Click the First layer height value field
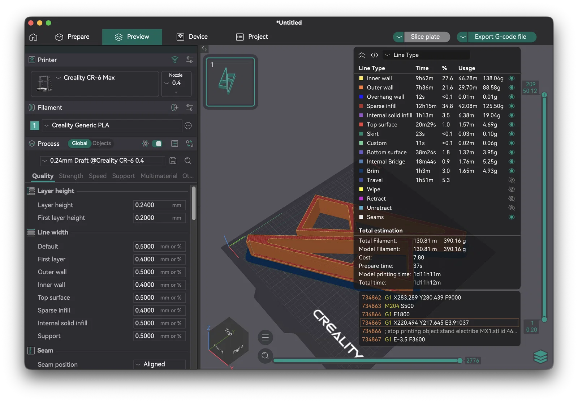578x402 pixels. coord(160,218)
